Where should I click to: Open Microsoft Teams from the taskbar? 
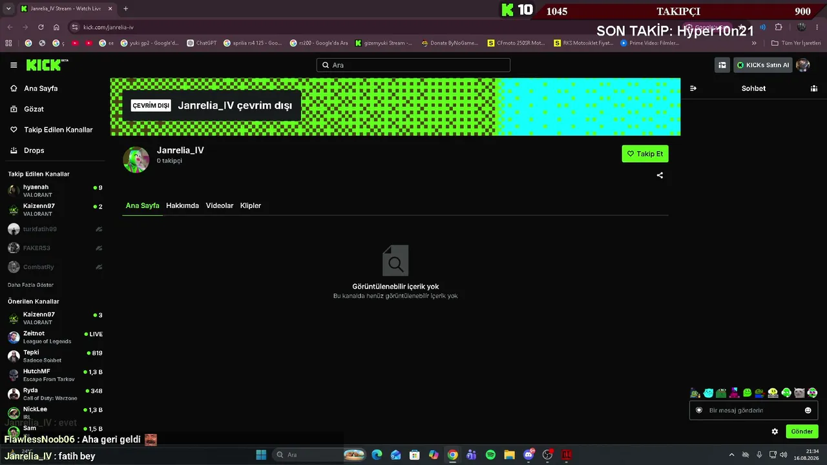[x=472, y=455]
